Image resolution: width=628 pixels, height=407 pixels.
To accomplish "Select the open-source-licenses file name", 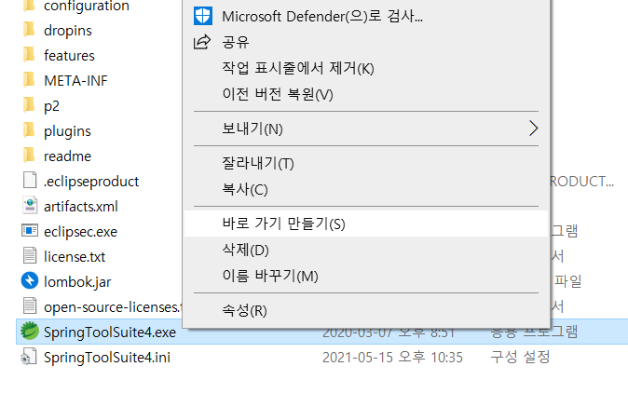I will [x=113, y=307].
